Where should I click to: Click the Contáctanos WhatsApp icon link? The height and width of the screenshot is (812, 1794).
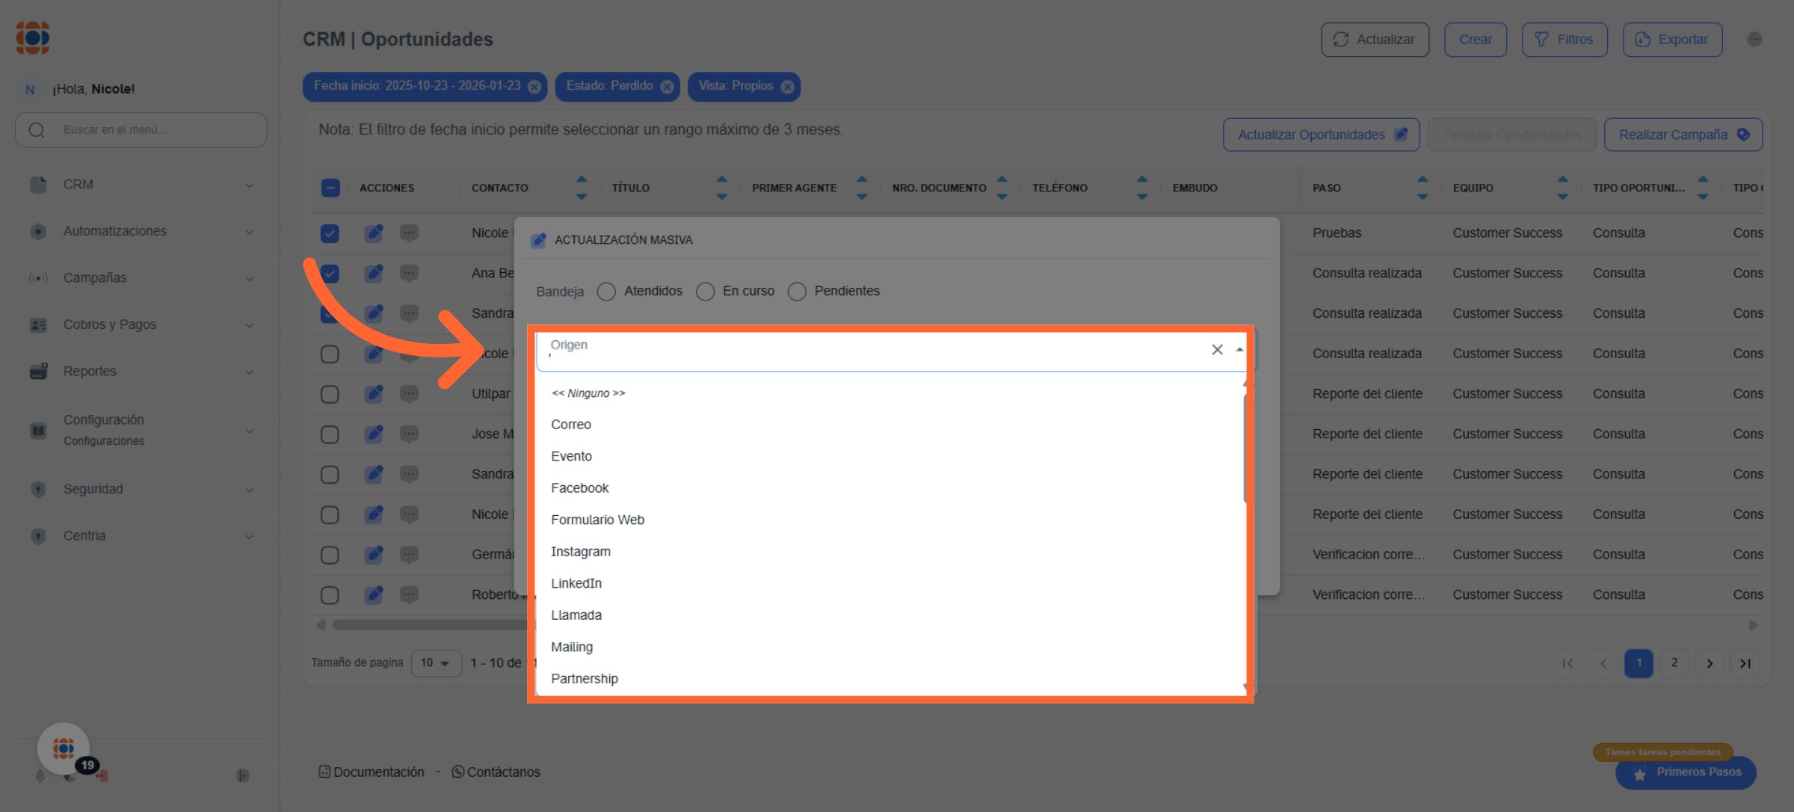pos(458,772)
